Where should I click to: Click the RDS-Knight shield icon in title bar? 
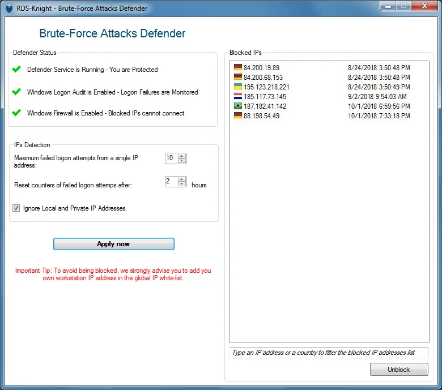9,8
